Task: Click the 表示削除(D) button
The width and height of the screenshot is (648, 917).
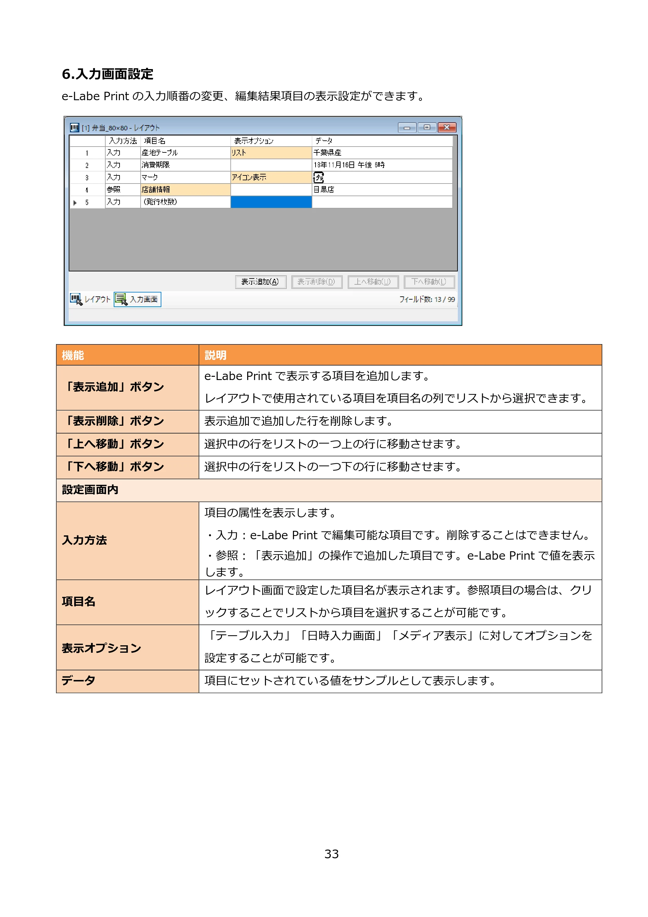Action: point(317,282)
